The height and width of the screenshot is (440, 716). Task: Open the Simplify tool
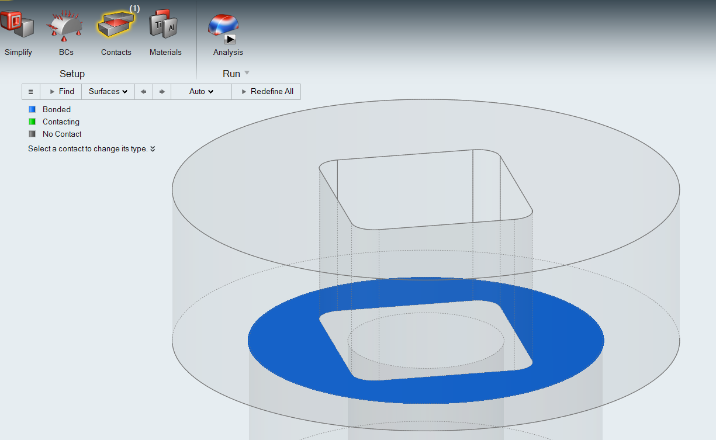click(x=18, y=26)
